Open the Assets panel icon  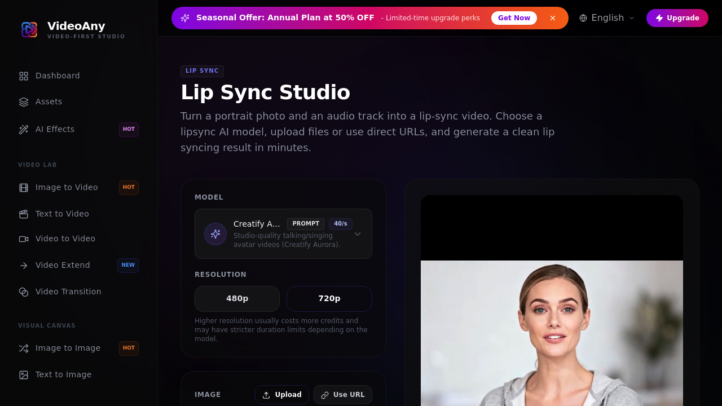click(23, 101)
